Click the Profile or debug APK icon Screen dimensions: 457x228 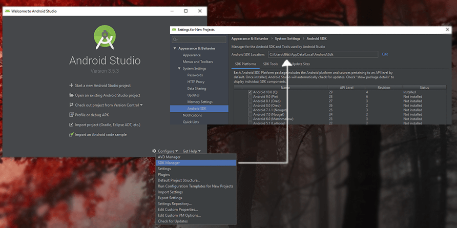(x=71, y=115)
